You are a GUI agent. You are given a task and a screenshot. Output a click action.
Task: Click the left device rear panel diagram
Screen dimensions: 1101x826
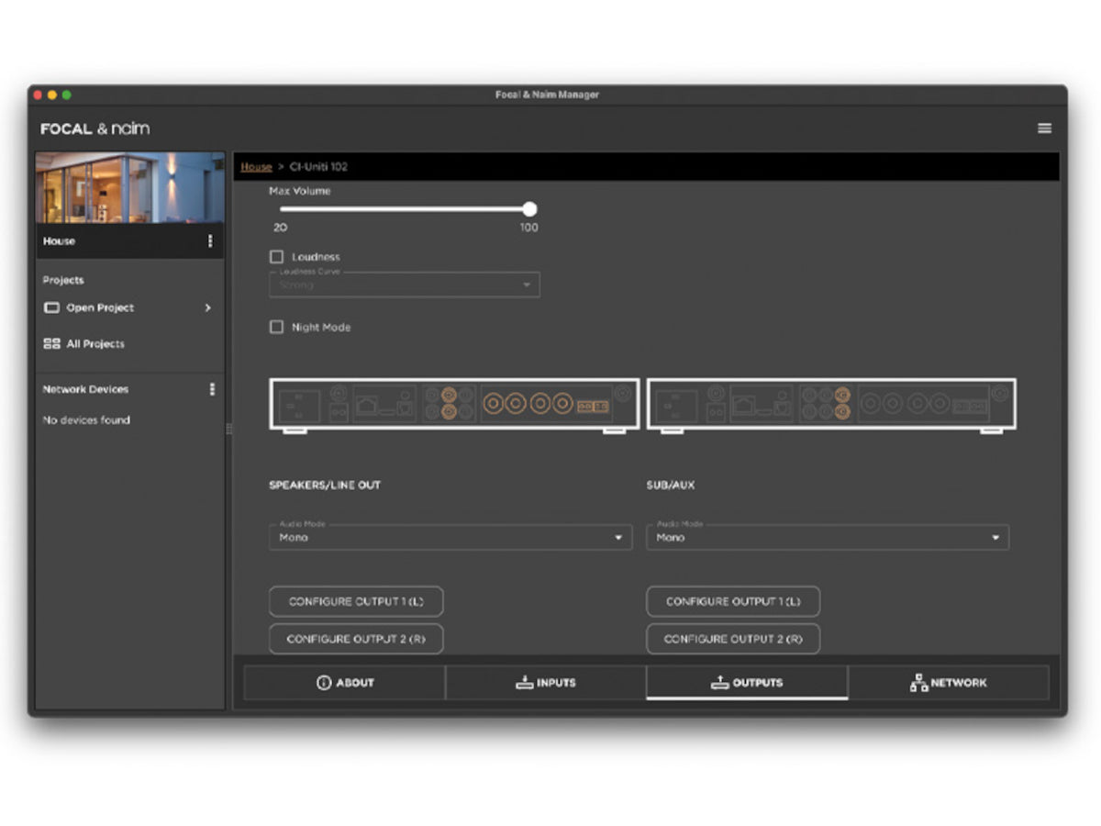pyautogui.click(x=454, y=404)
